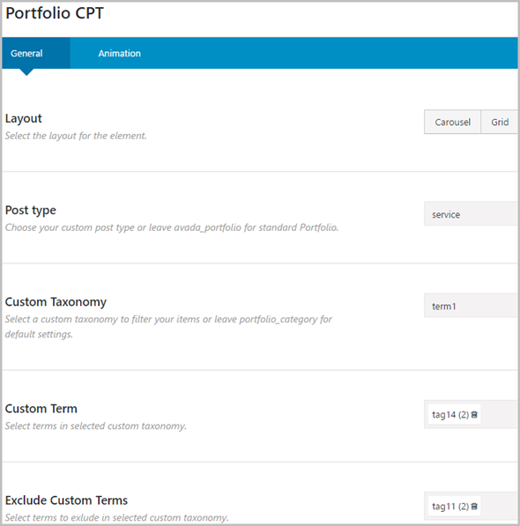Click the Custom Taxonomy heading
The height and width of the screenshot is (526, 520).
(x=56, y=302)
